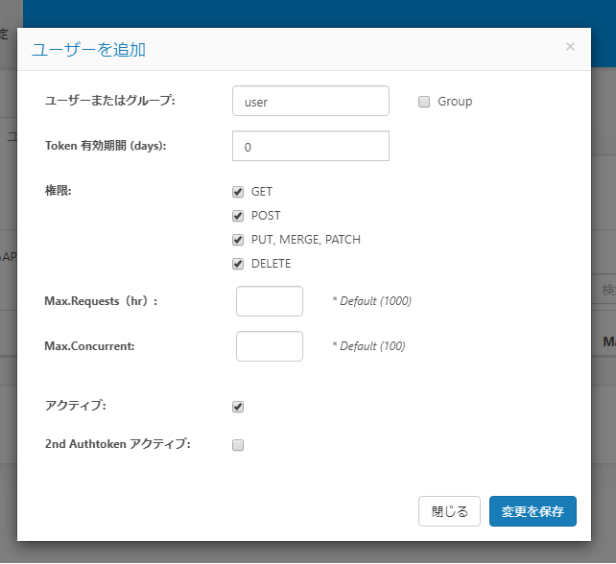The width and height of the screenshot is (616, 564).
Task: Enable the Group checkbox
Action: [424, 102]
